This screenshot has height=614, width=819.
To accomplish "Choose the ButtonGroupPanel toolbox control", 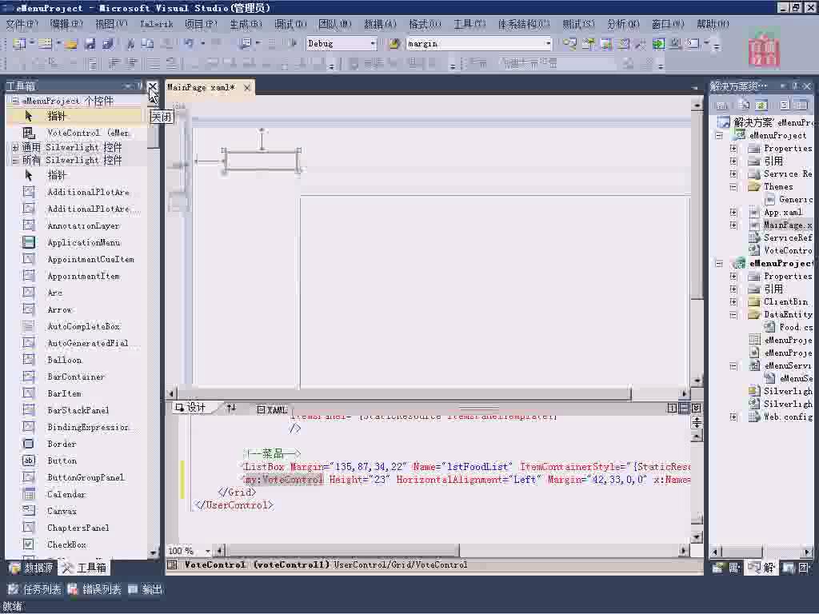I will pyautogui.click(x=86, y=477).
